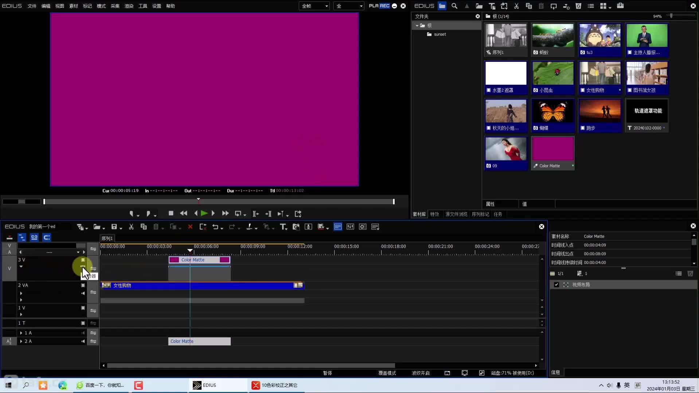699x393 pixels.
Task: Expand track 2 A
Action: tap(21, 341)
